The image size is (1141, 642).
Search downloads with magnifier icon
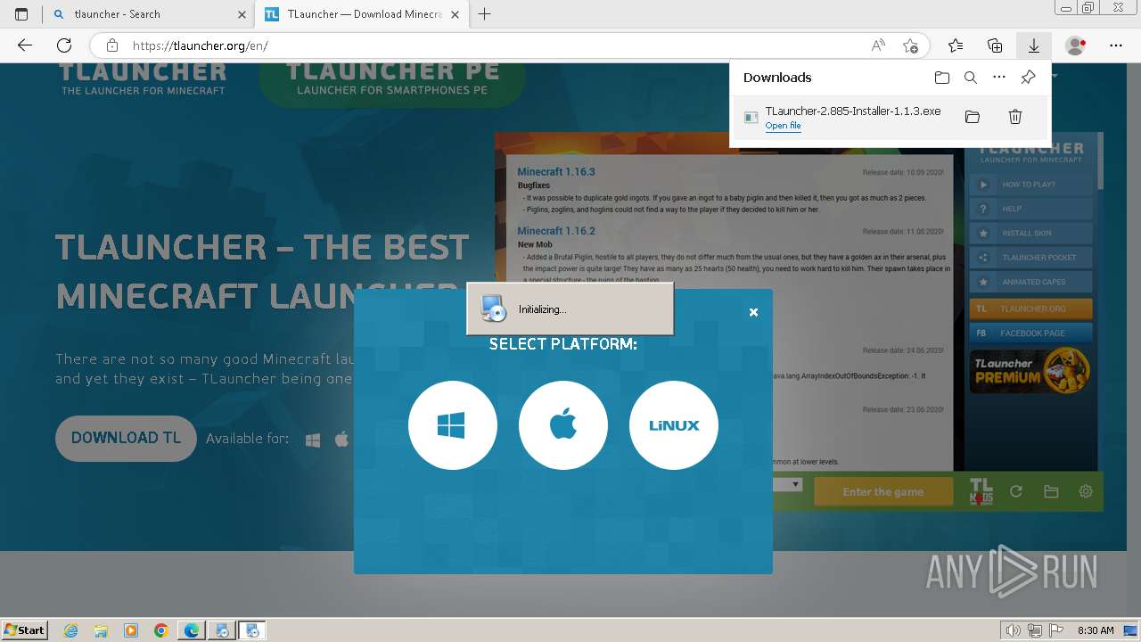click(x=971, y=78)
